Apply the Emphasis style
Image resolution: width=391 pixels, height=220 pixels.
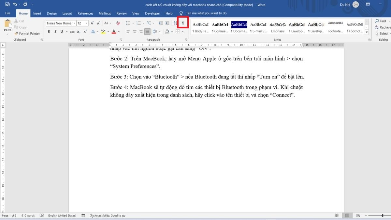(278, 27)
